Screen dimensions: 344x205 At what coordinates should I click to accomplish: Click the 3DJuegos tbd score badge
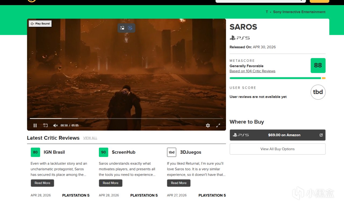coord(172,152)
